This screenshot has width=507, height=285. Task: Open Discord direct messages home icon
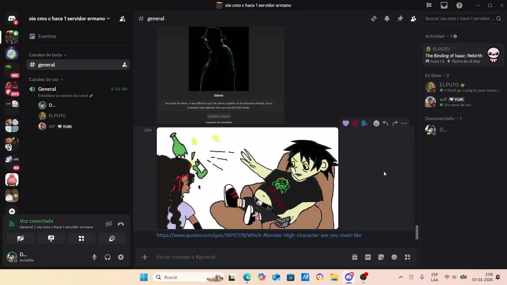click(x=12, y=19)
